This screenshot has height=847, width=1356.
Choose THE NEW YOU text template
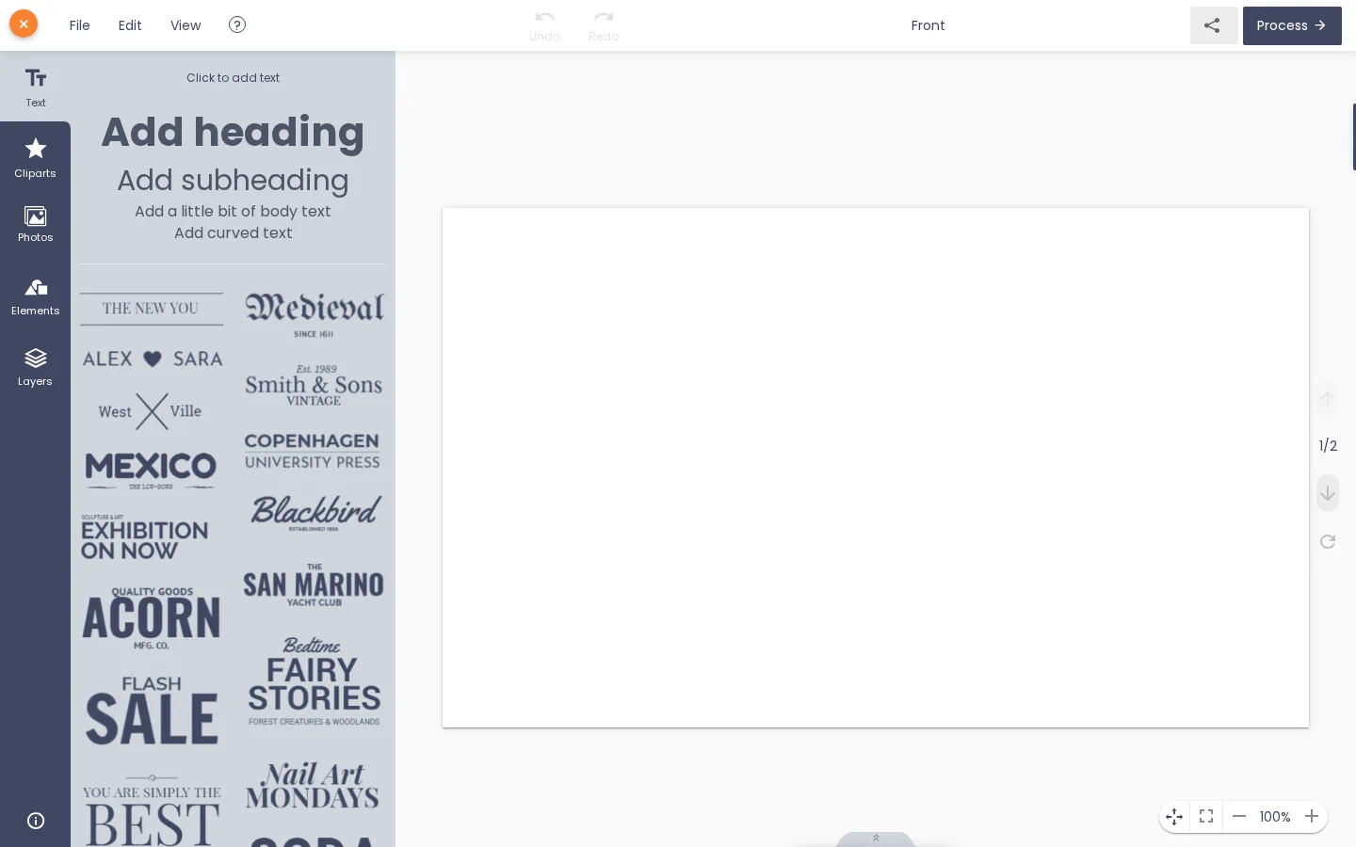[x=152, y=309]
